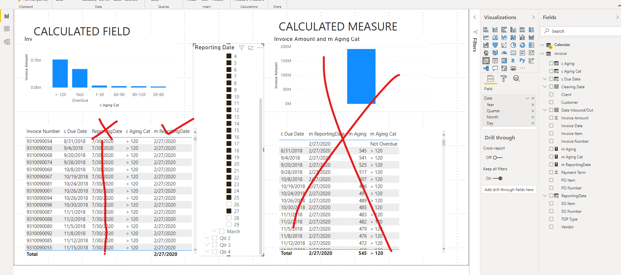Collapse the Visualizations pane
This screenshot has width=621, height=275.
(x=533, y=17)
